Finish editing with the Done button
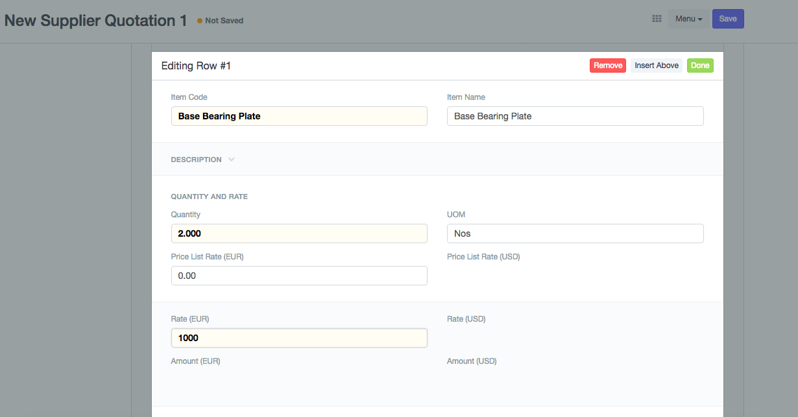Screen dimensions: 798x417 click(x=700, y=66)
